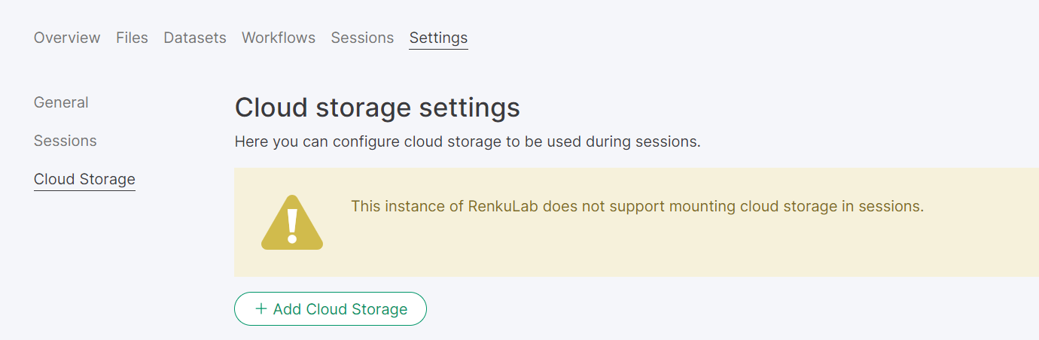1039x340 pixels.
Task: Click the Cloud storage settings heading
Action: click(x=377, y=108)
